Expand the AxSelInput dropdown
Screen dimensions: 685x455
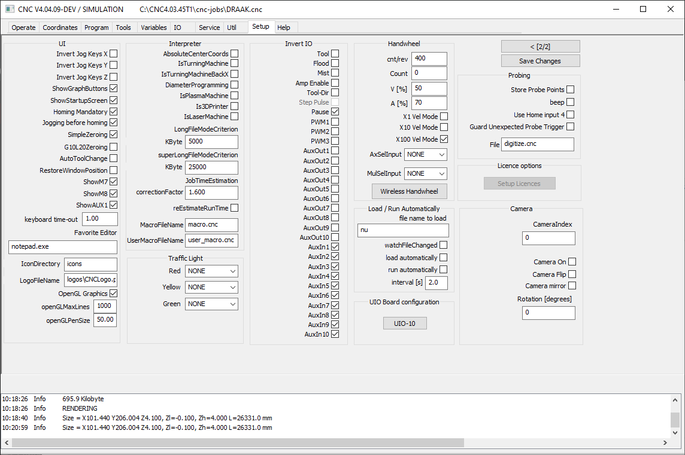pyautogui.click(x=426, y=154)
